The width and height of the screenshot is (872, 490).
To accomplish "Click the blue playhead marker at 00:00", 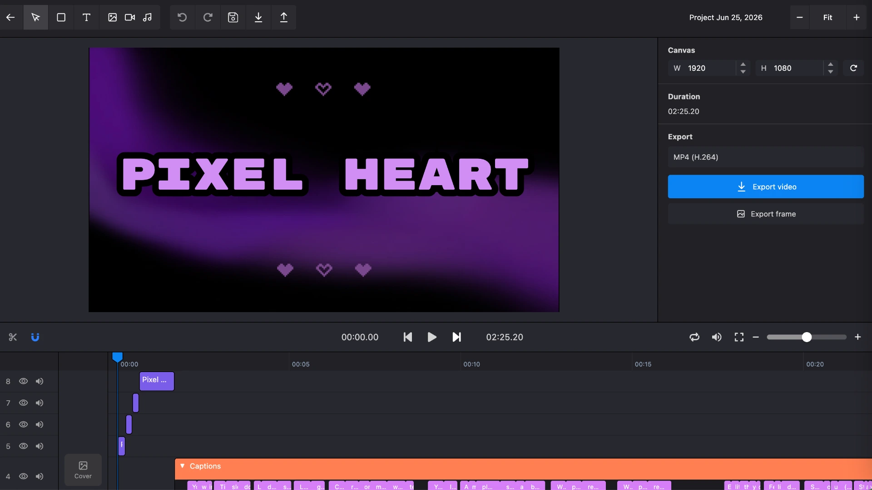I will (x=117, y=358).
